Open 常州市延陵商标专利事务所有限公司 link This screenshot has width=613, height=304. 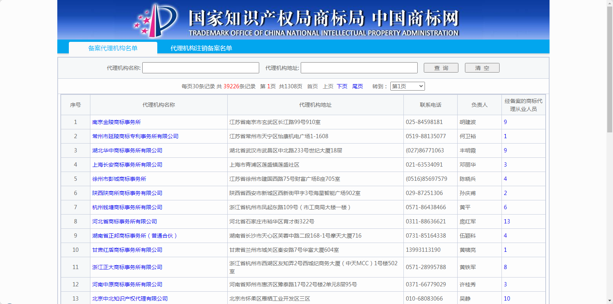[x=135, y=136]
